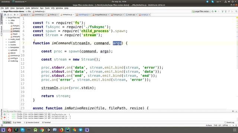Image resolution: width=238 pixels, height=133 pixels.
Task: Switch to the imageResize.js editor tab
Action: [101, 15]
